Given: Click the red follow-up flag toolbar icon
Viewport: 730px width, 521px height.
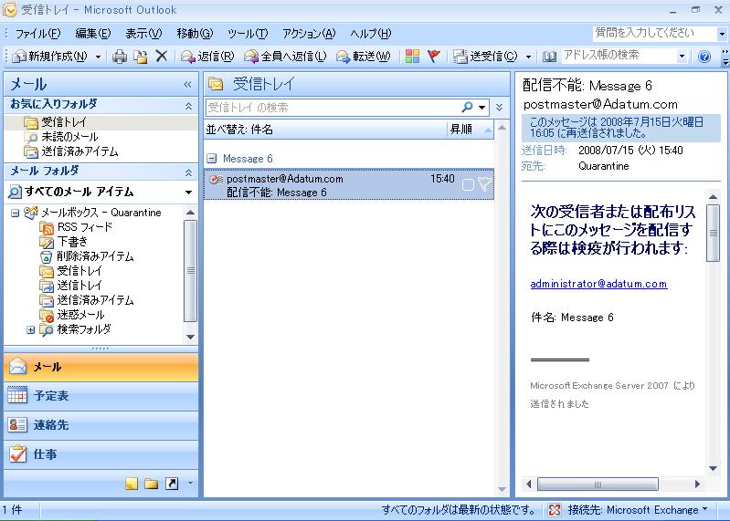Looking at the screenshot, I should [x=433, y=57].
